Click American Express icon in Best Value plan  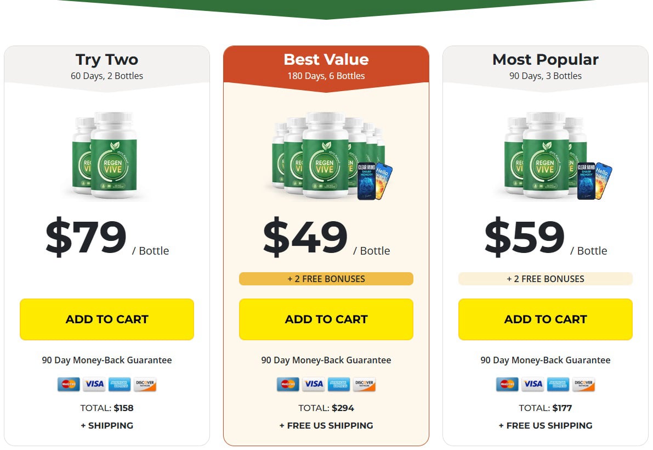(x=339, y=384)
